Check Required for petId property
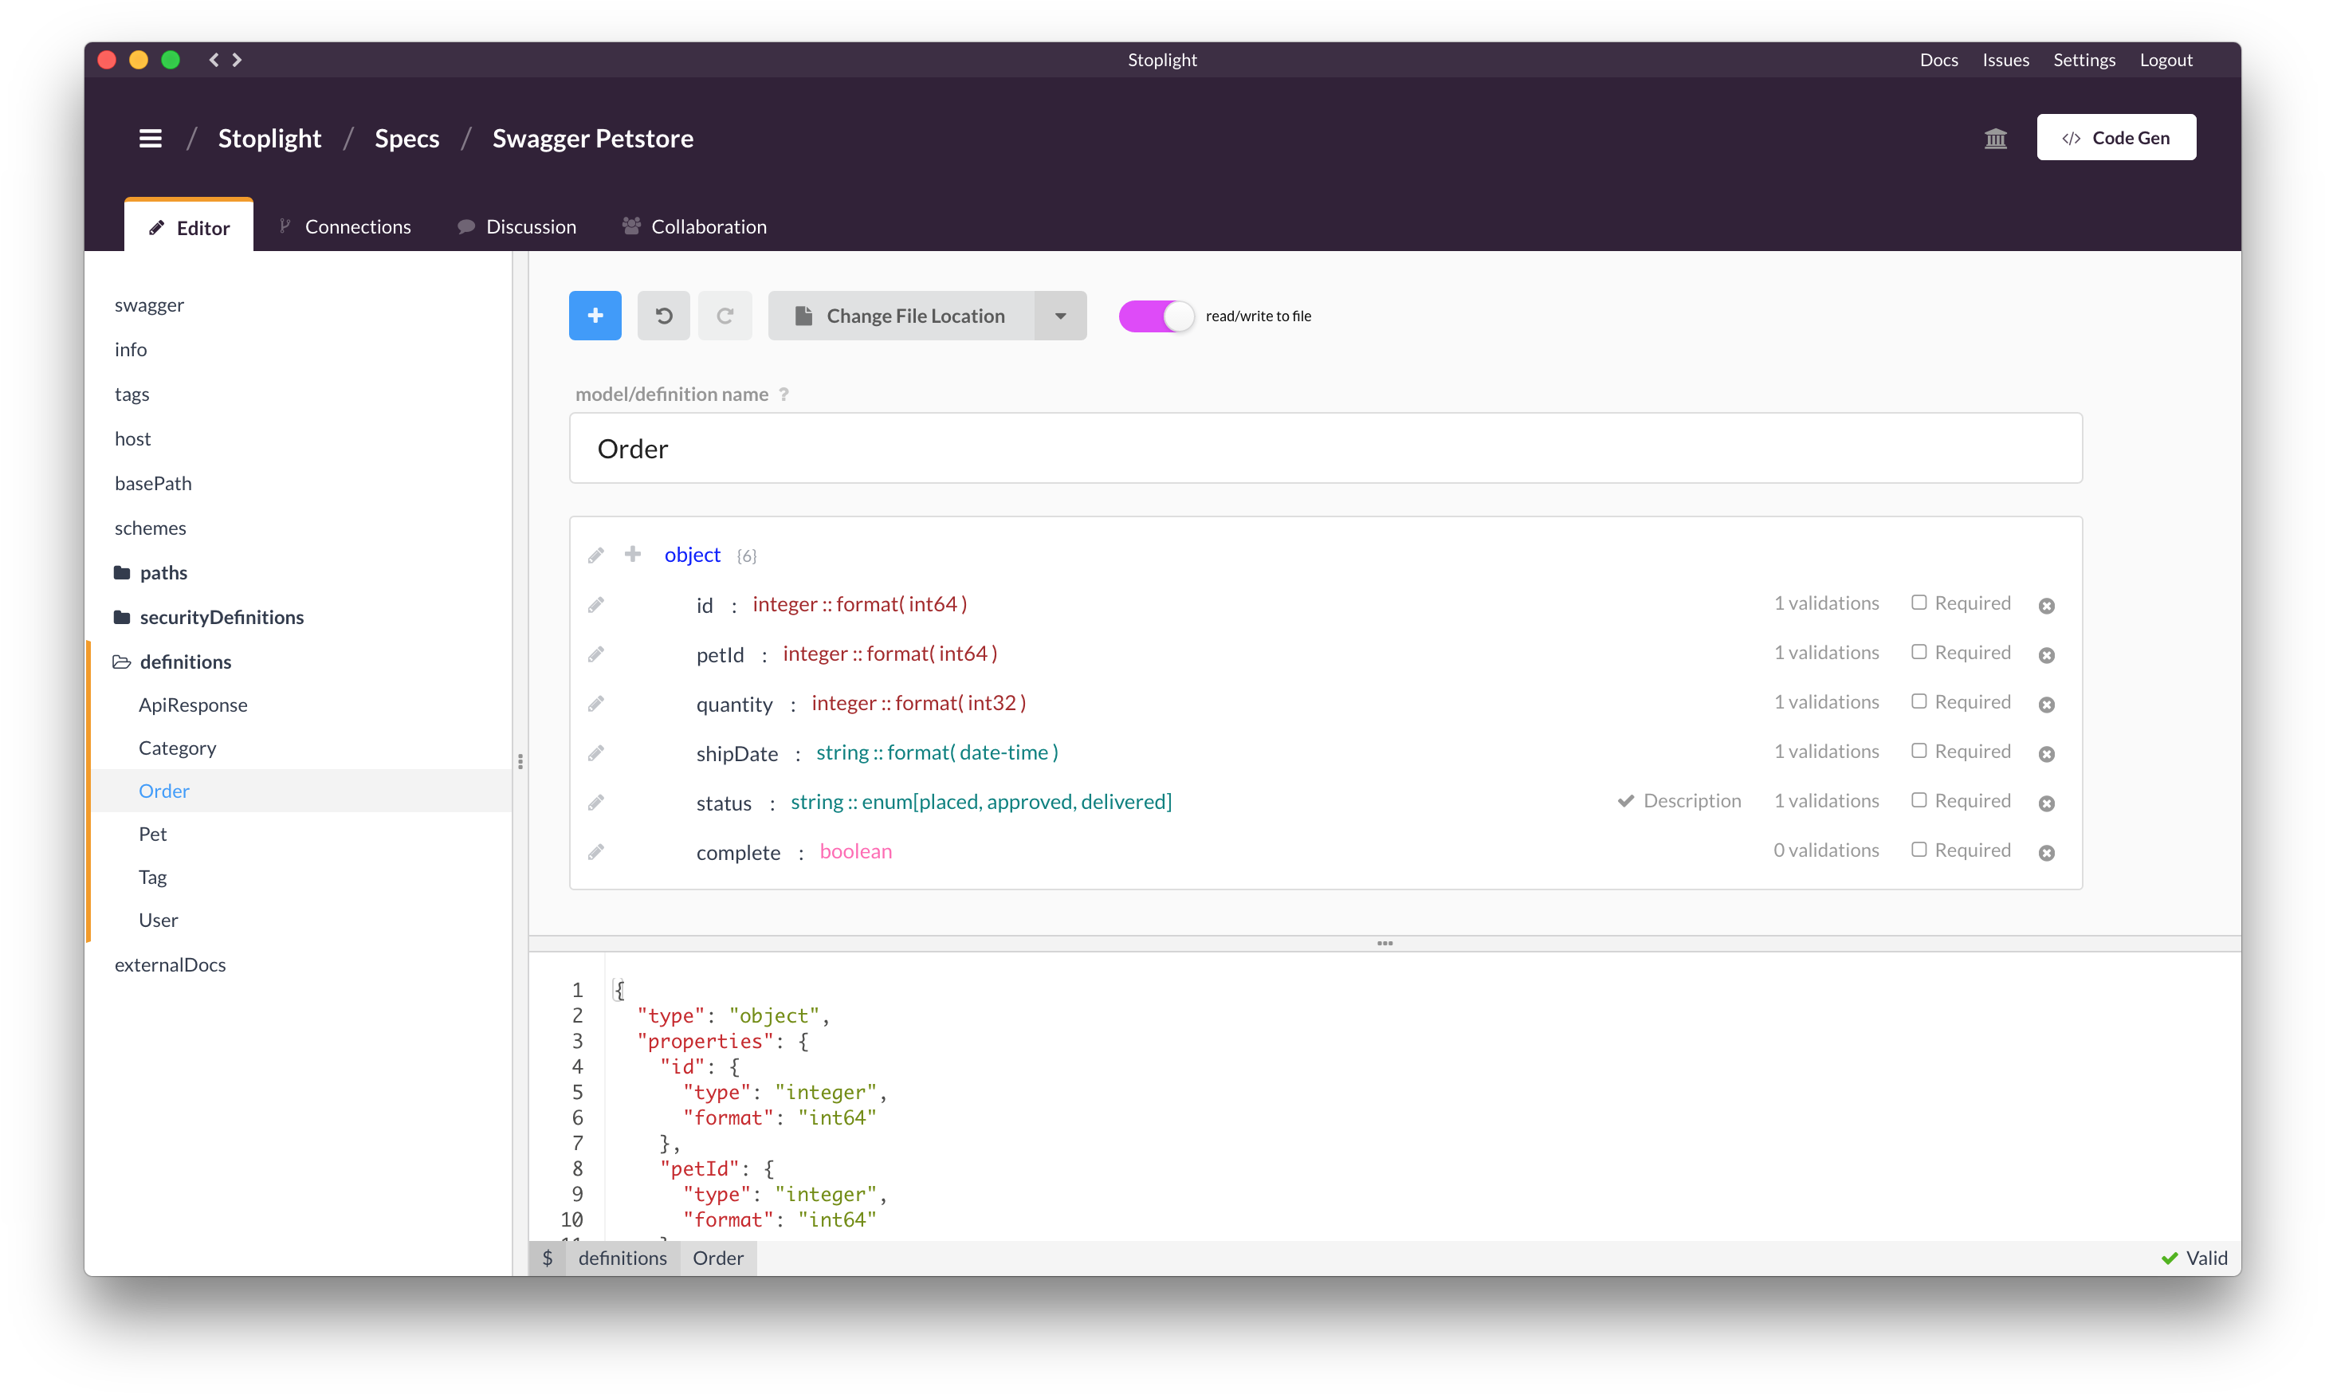This screenshot has width=2325, height=1394. [x=1919, y=652]
